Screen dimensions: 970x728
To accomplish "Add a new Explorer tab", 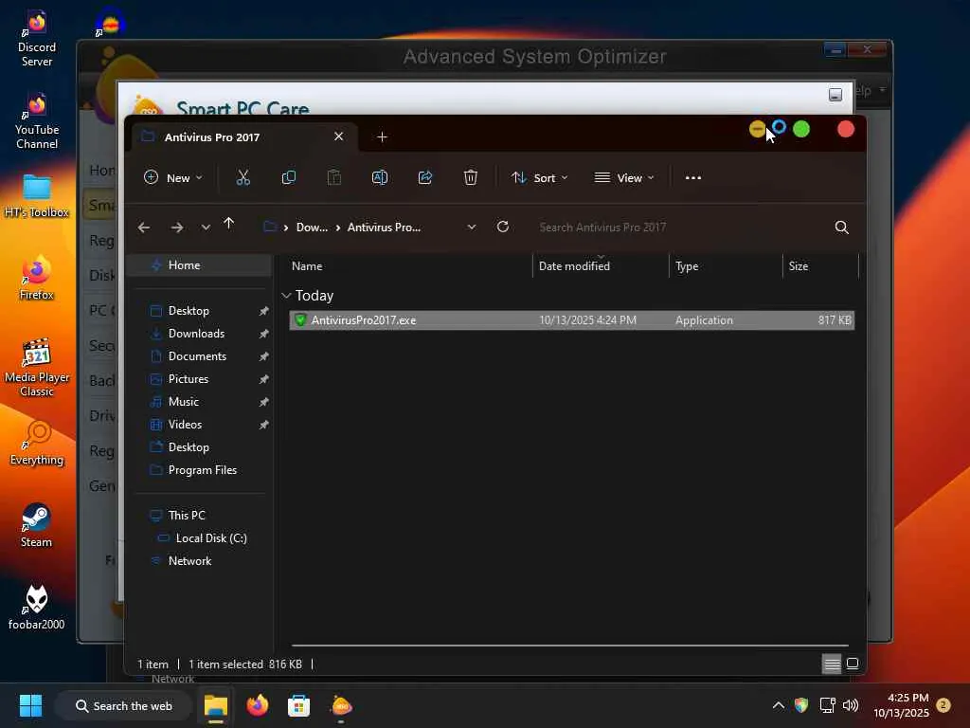I will 382,136.
